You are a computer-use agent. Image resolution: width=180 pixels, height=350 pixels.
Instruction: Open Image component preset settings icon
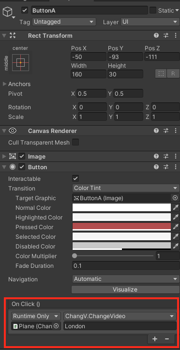click(x=166, y=156)
